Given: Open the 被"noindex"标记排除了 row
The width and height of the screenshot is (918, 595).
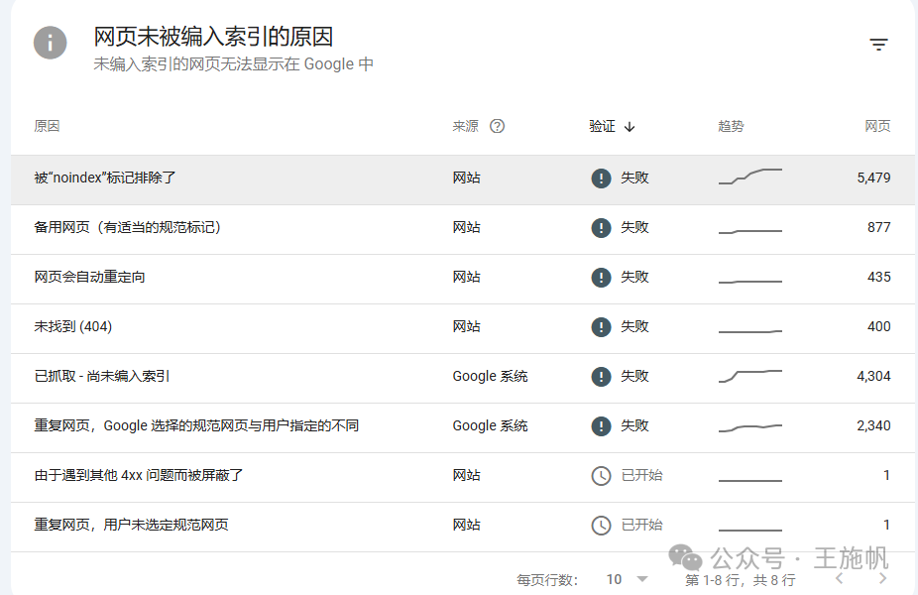Looking at the screenshot, I should point(463,179).
